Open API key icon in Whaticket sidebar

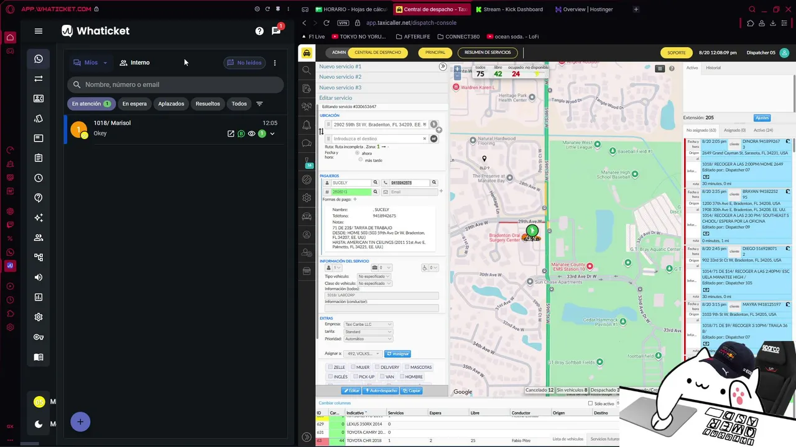point(39,337)
